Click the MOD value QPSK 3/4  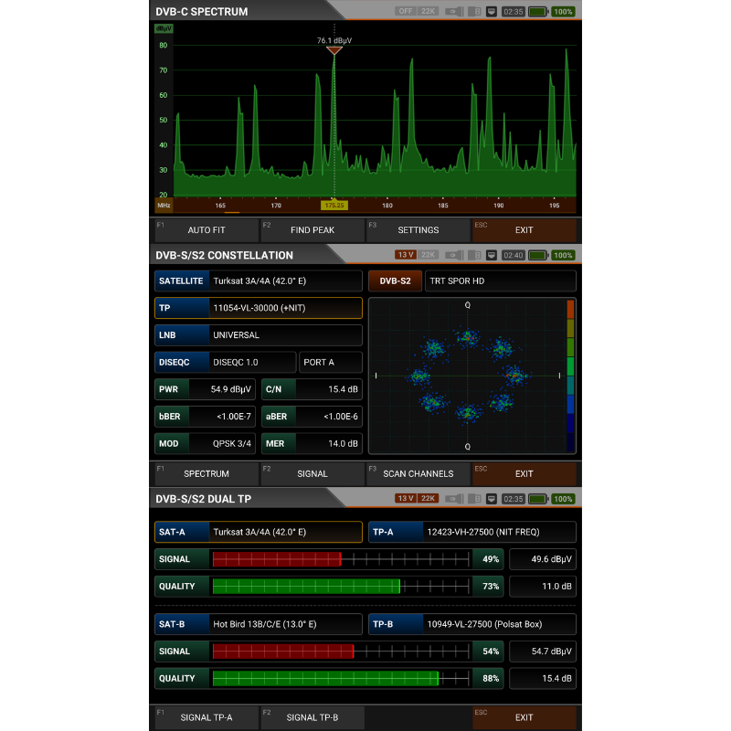[x=232, y=444]
